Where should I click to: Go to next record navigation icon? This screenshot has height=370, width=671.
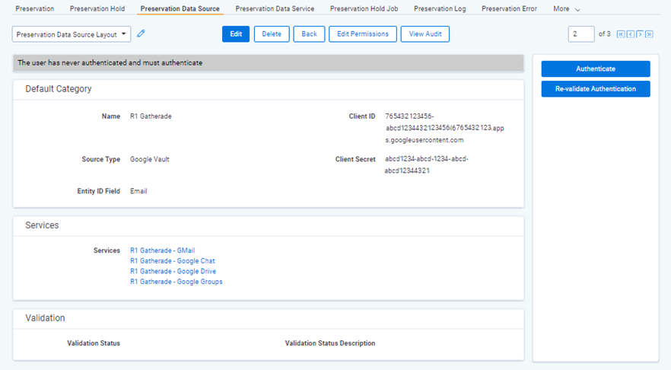click(x=640, y=34)
